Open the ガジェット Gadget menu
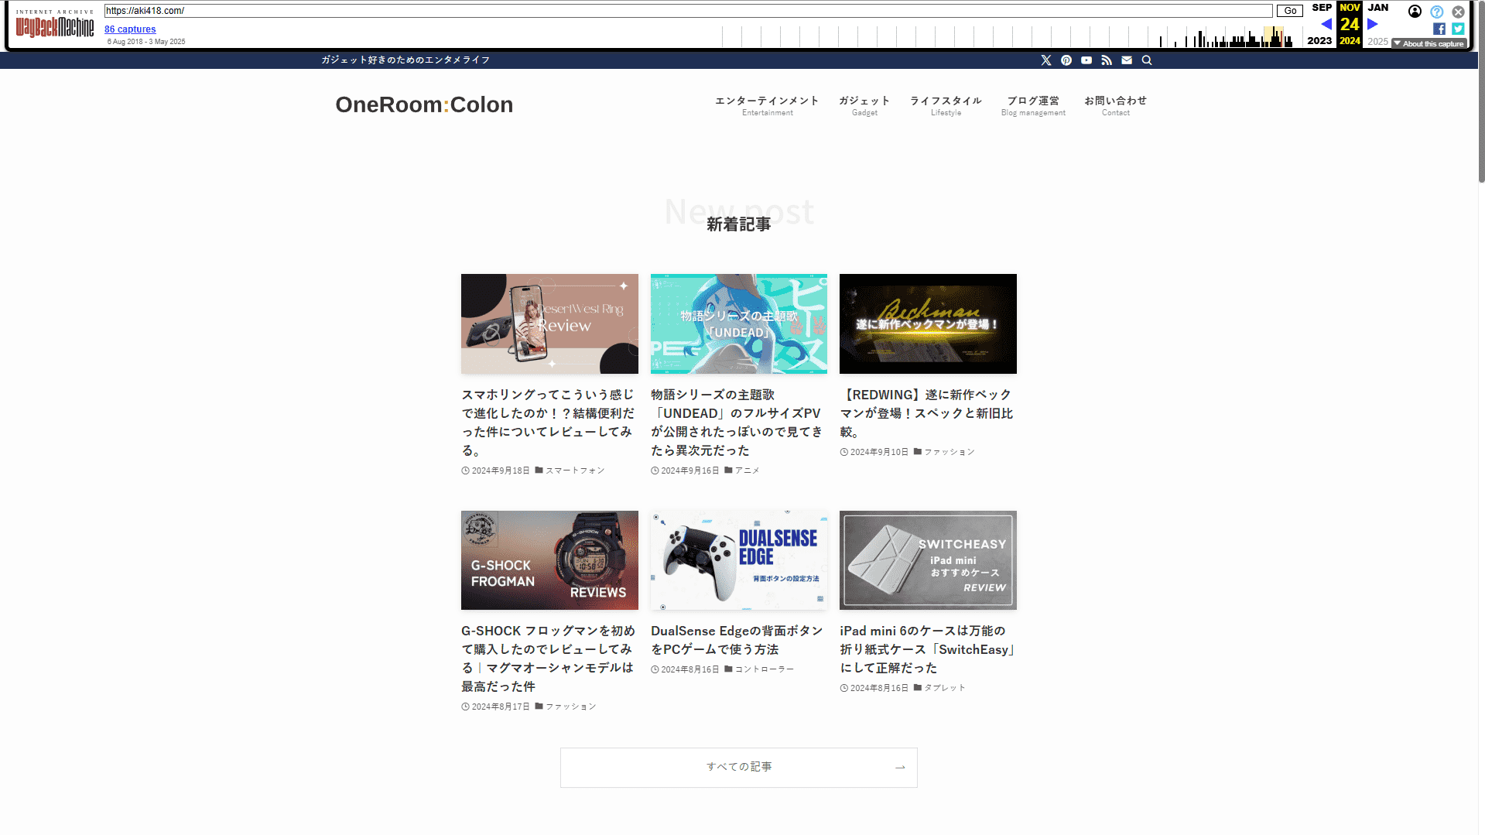The height and width of the screenshot is (835, 1485). 864,105
